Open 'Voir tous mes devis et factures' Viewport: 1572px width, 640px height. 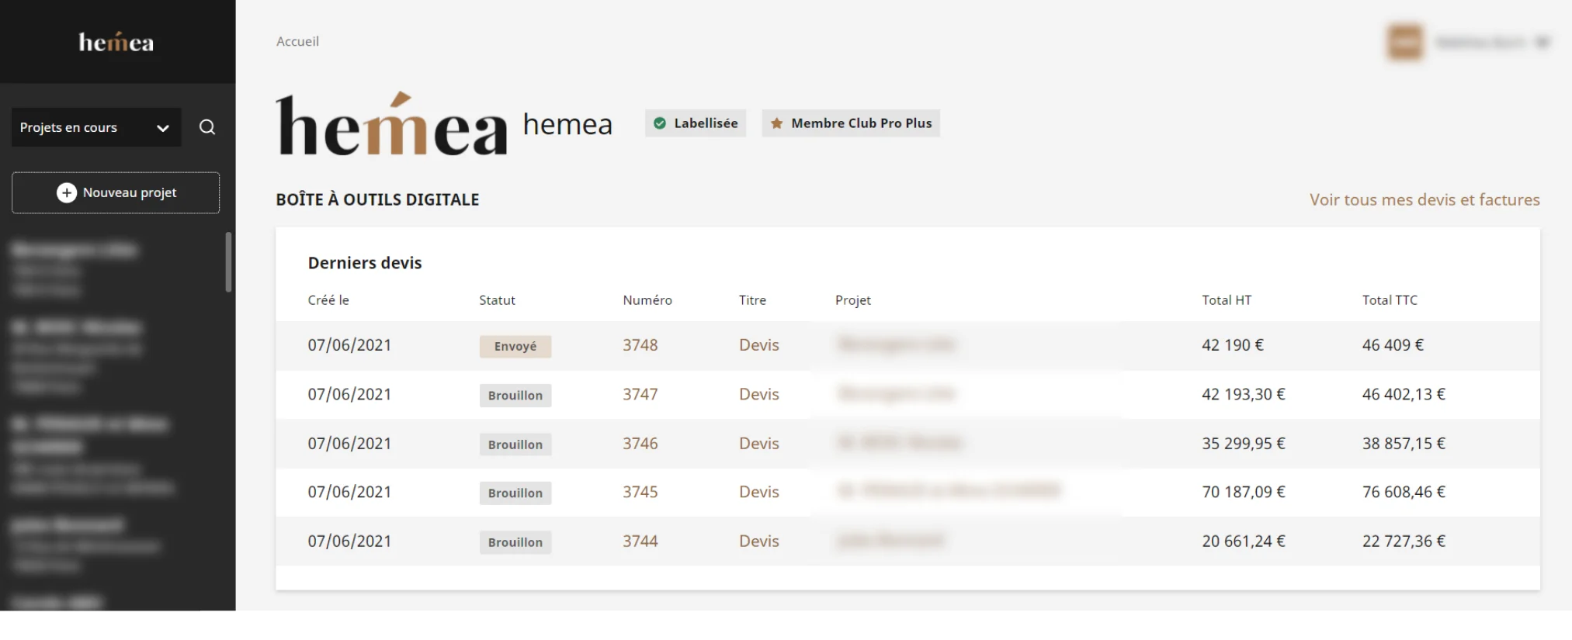pyautogui.click(x=1425, y=199)
